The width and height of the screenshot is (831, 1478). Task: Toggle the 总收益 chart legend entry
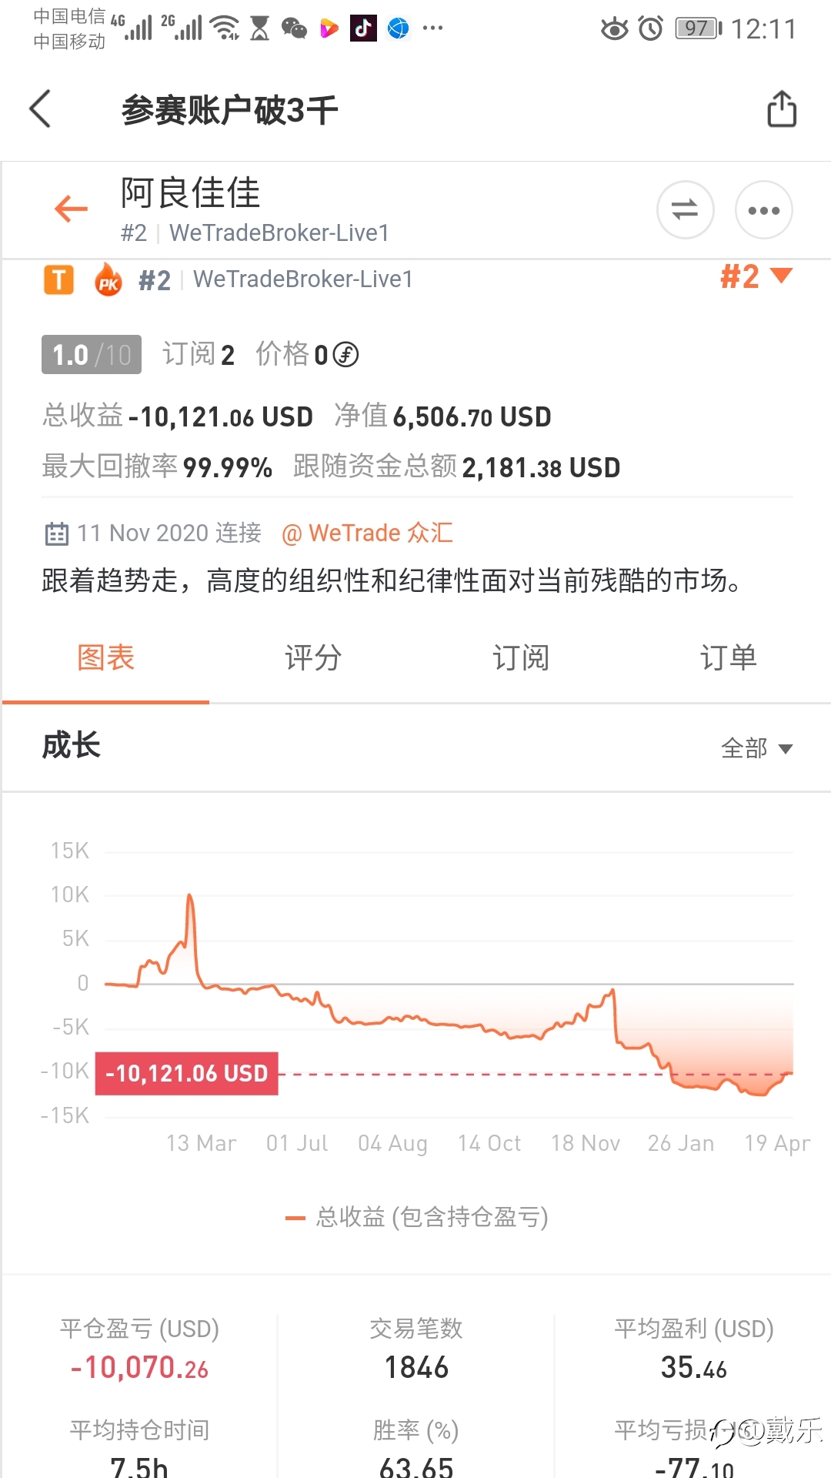point(416,1217)
